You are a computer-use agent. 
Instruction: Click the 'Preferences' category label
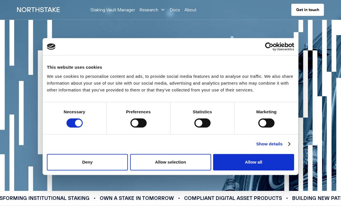138,112
